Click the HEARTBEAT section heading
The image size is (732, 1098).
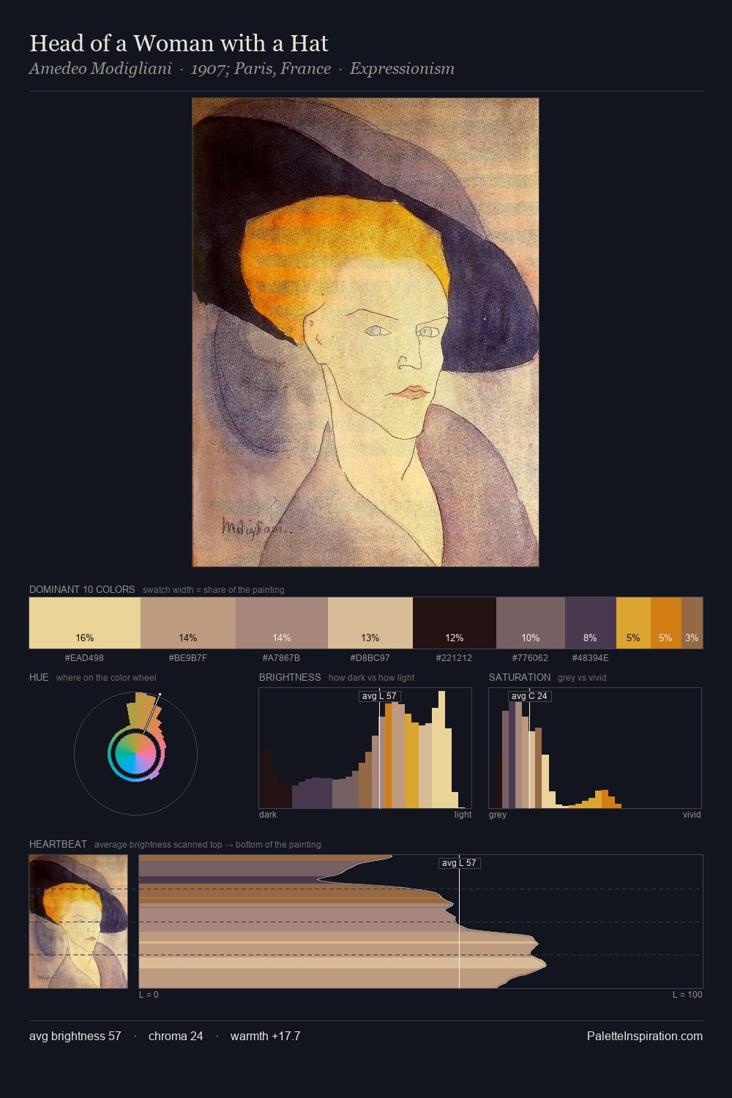click(58, 844)
